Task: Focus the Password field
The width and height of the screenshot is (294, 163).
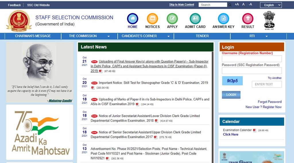Action: point(252,71)
